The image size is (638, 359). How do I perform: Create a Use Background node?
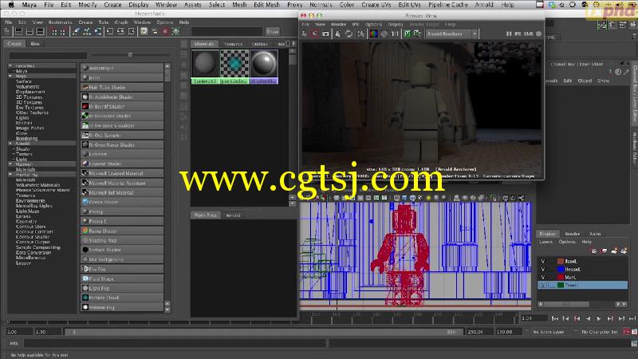click(122, 259)
